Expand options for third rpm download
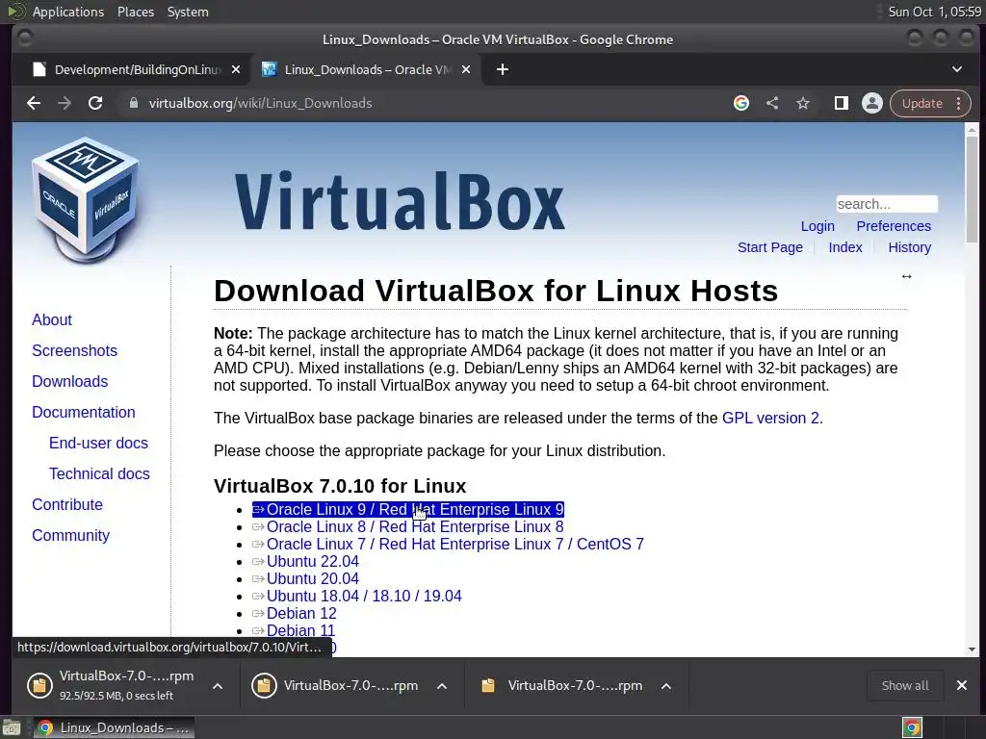 point(666,686)
